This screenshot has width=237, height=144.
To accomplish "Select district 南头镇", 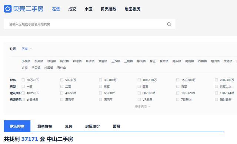I will tap(177, 61).
